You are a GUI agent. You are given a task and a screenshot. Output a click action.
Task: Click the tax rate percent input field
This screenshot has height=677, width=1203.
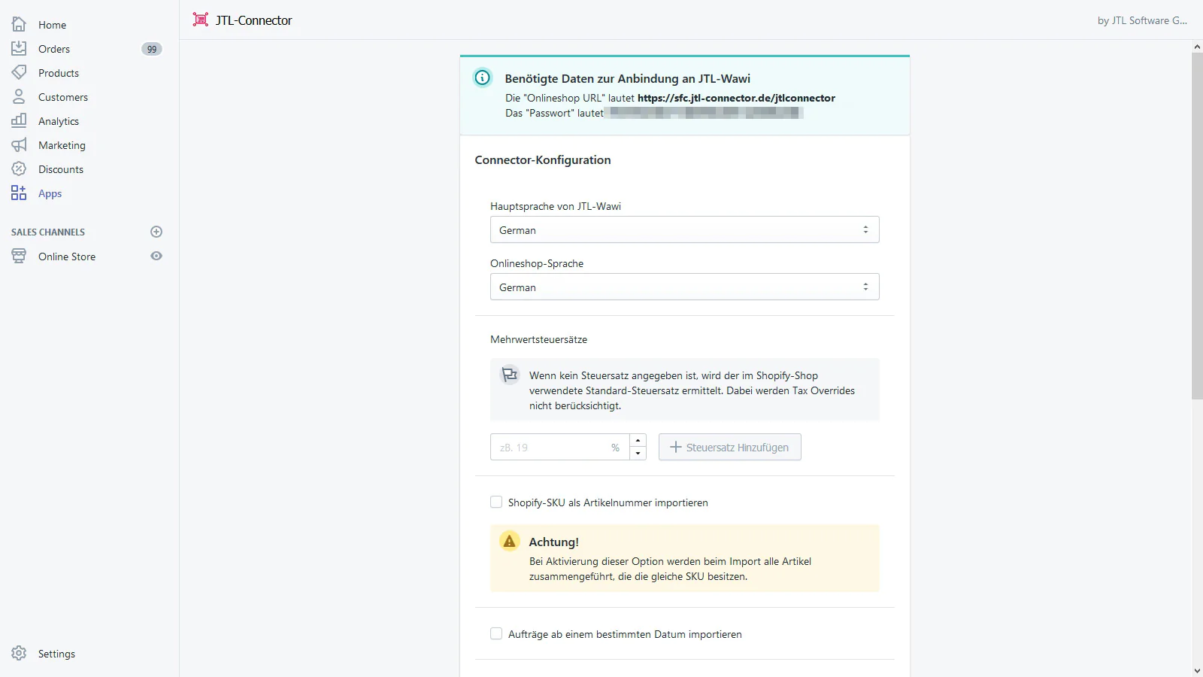pyautogui.click(x=553, y=448)
